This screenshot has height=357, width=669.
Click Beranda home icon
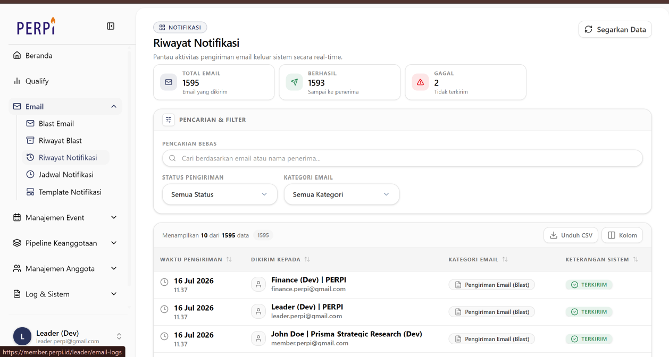coord(17,55)
